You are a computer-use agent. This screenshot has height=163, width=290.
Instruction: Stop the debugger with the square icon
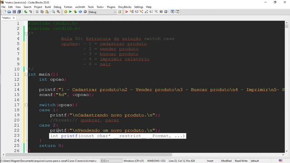[166, 12]
